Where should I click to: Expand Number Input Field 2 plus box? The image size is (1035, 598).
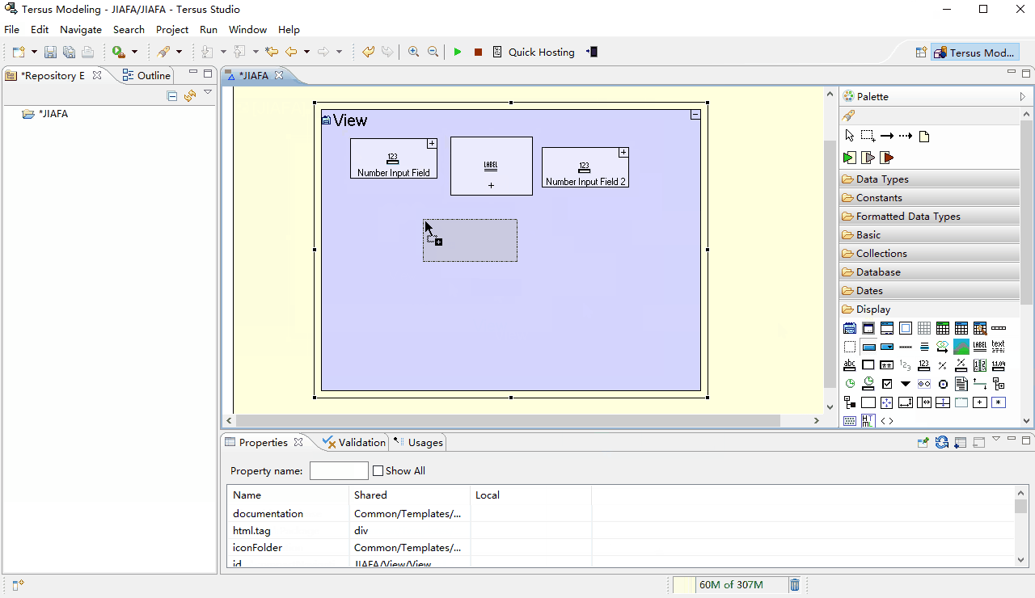pyautogui.click(x=623, y=152)
